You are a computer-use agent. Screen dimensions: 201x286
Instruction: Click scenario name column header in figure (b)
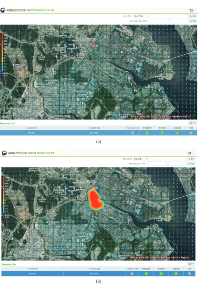coord(33,269)
